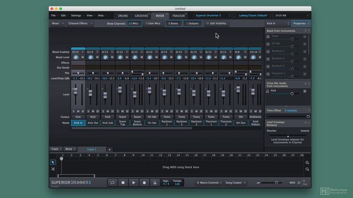Click the Tempo value 120
This screenshot has width=353, height=198.
(x=177, y=184)
